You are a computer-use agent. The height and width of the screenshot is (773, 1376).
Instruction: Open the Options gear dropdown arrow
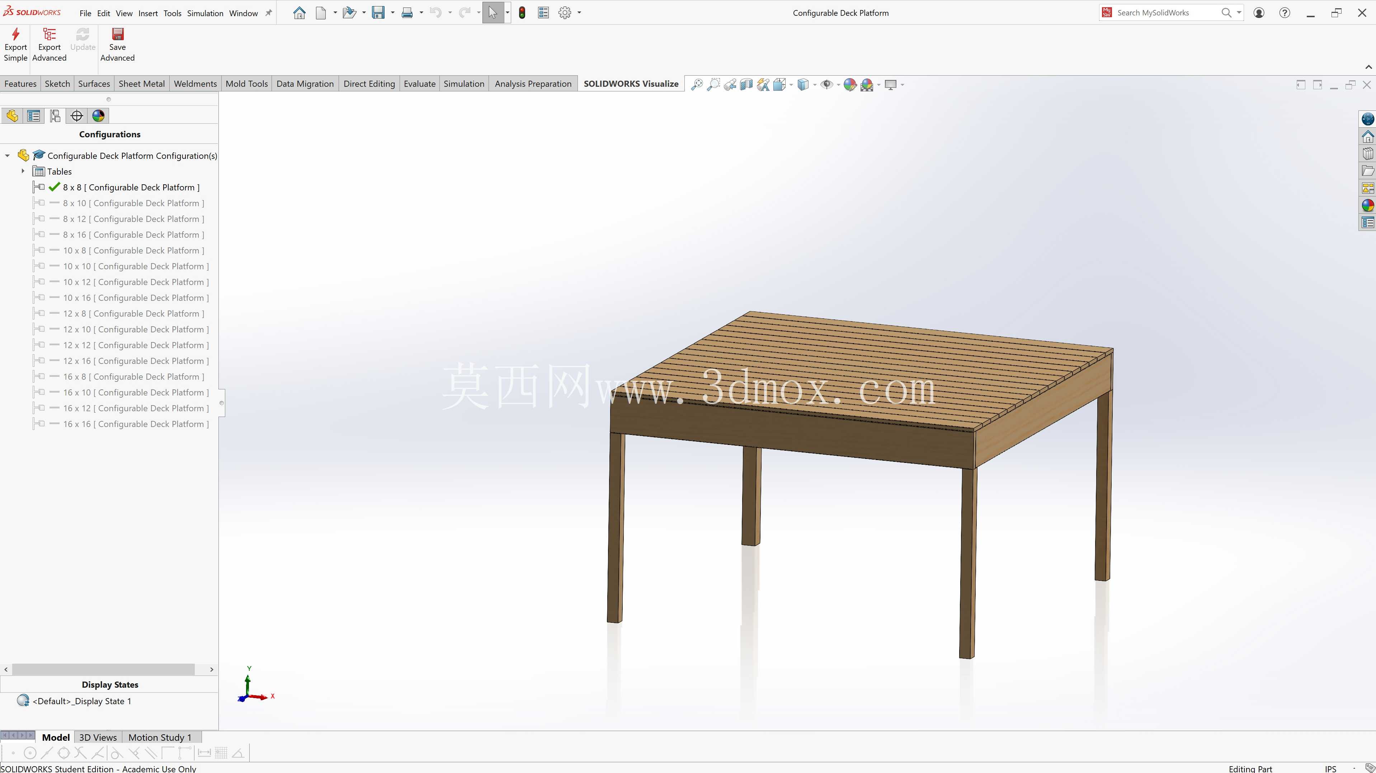click(x=579, y=13)
